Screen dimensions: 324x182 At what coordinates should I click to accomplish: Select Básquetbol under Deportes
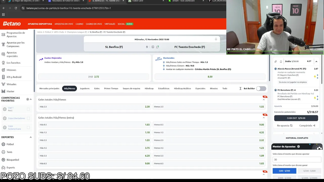tap(13, 160)
